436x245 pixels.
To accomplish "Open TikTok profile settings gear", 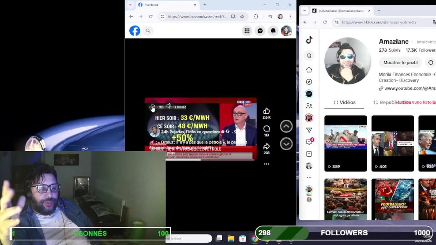I will click(431, 63).
